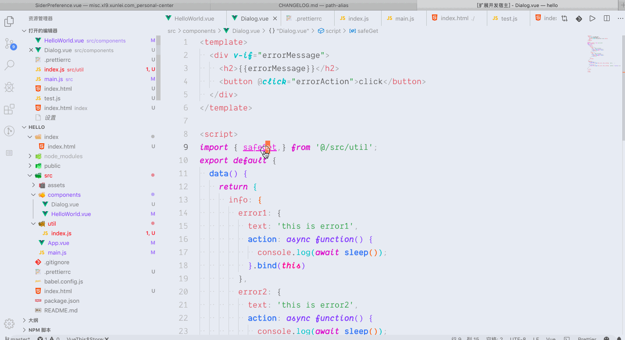Viewport: 625px width, 340px height.
Task: Open main.js under src folder
Action: point(57,252)
